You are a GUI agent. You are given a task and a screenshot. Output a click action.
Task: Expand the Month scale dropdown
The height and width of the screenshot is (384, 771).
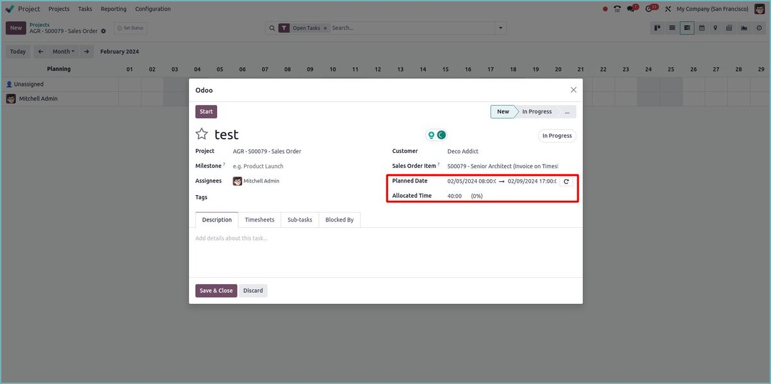[63, 52]
